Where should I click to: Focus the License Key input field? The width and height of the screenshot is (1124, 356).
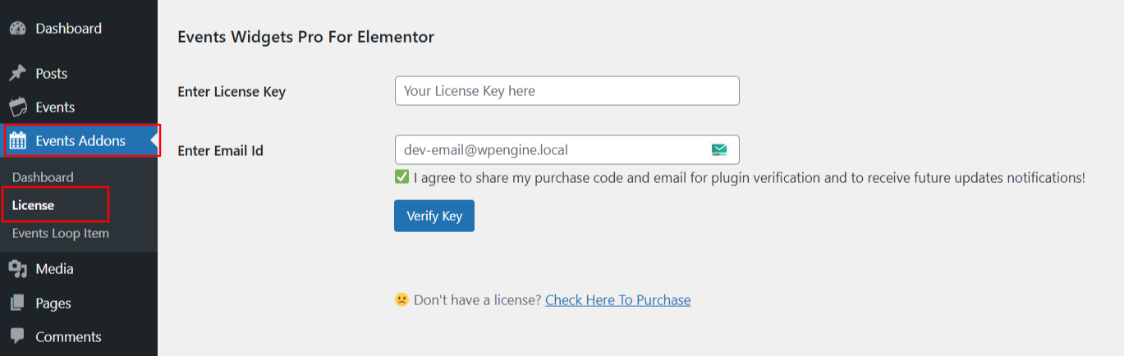click(567, 91)
